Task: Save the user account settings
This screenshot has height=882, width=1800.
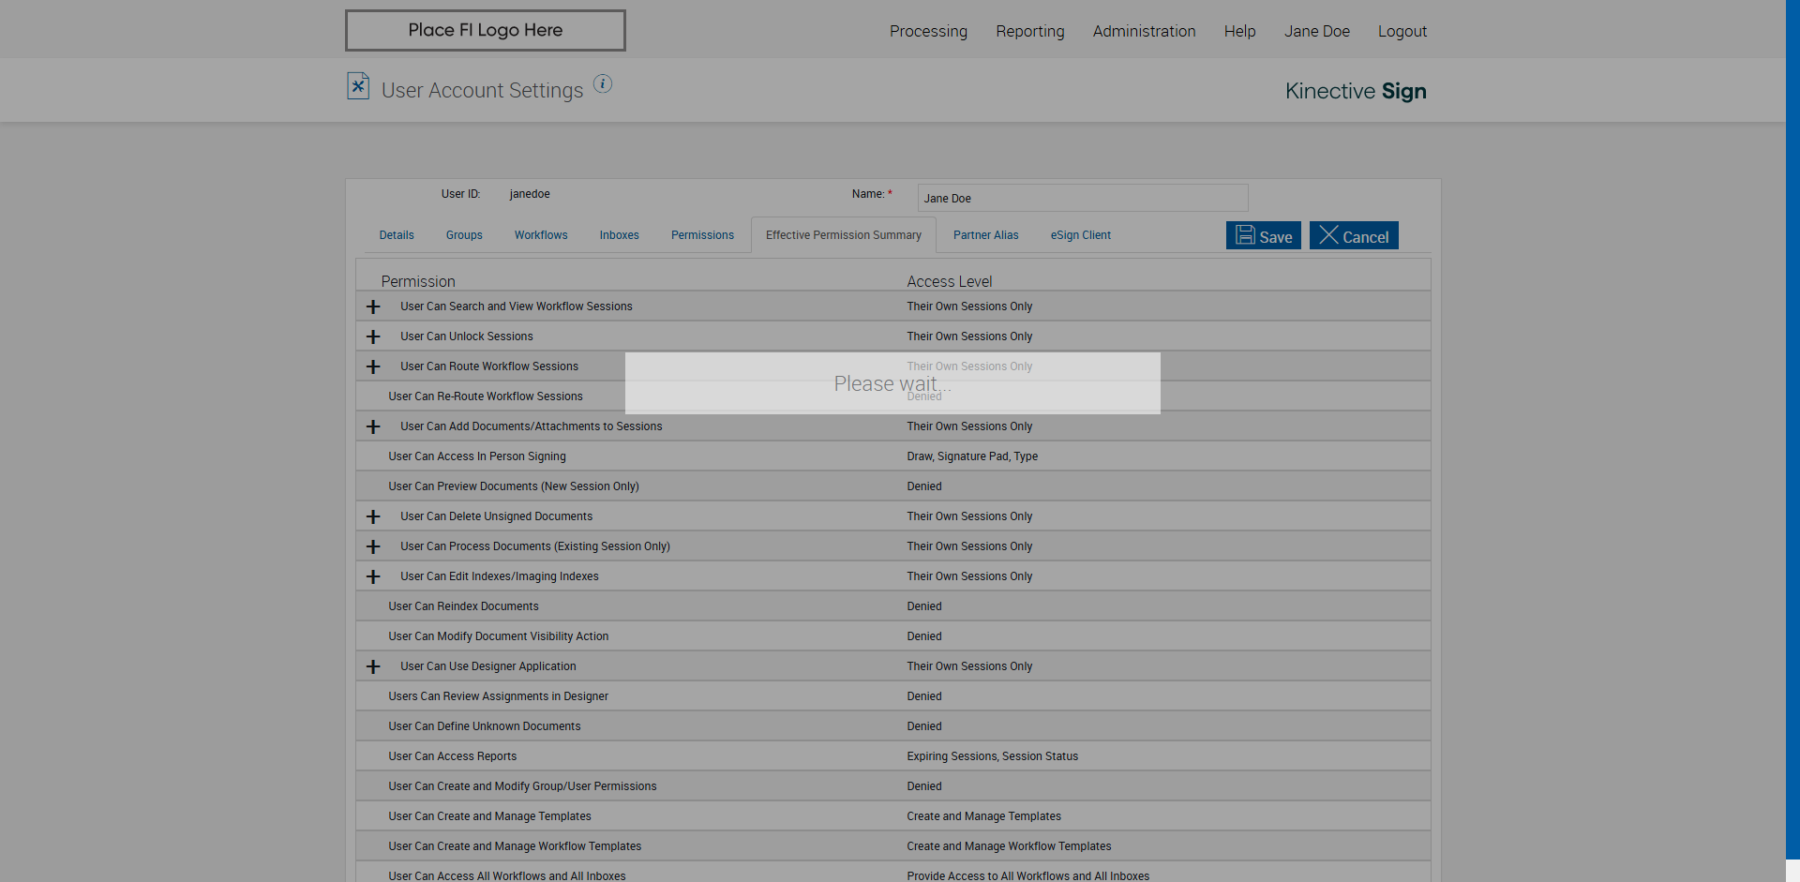Action: coord(1264,235)
